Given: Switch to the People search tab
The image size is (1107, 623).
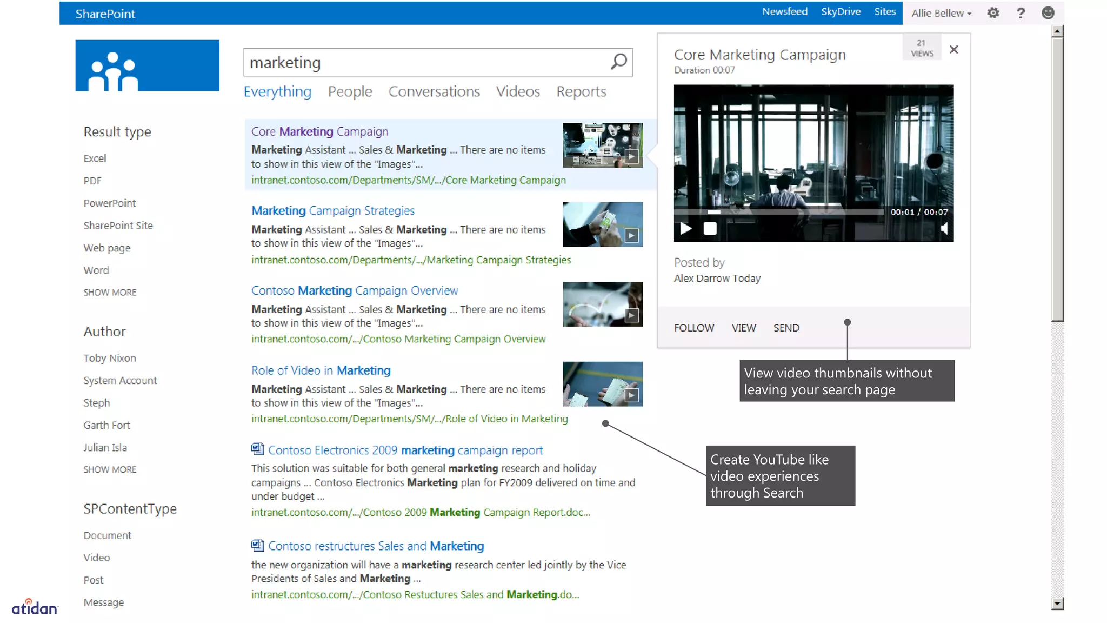Looking at the screenshot, I should point(350,91).
